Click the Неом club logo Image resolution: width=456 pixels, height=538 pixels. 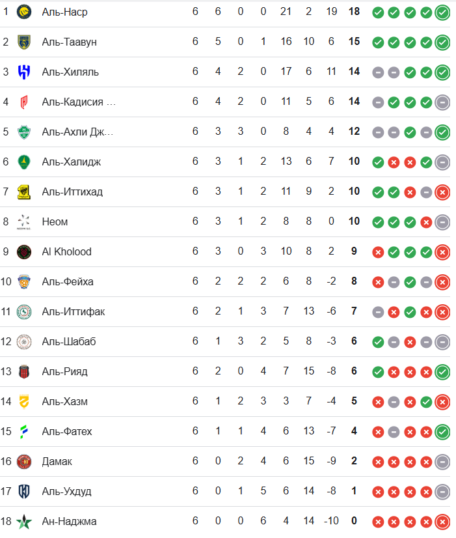(x=24, y=221)
